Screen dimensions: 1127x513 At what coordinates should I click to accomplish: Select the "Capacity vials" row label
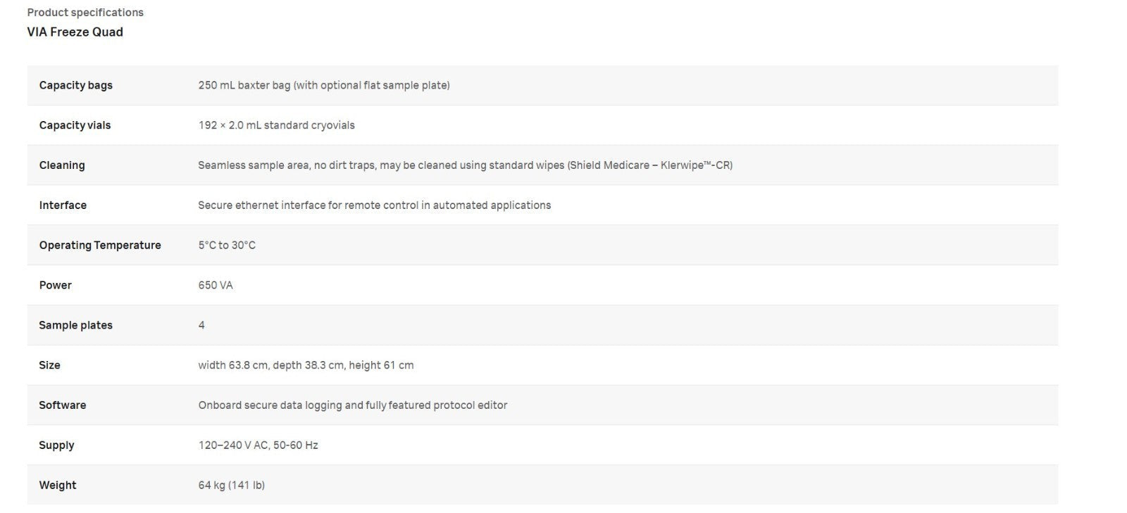pos(75,125)
